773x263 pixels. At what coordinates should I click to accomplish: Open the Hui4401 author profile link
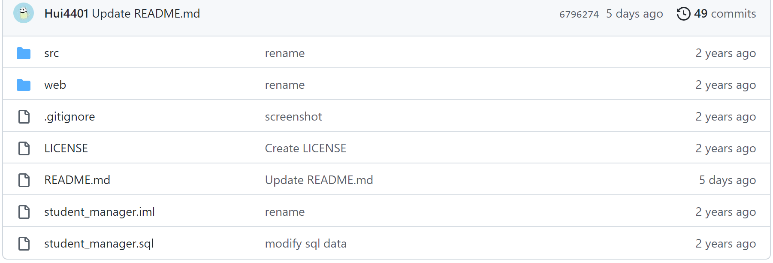pyautogui.click(x=66, y=14)
